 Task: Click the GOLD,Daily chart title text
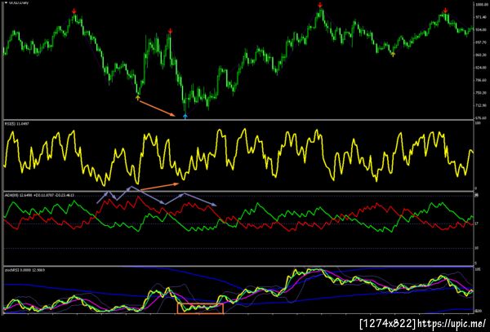click(x=19, y=2)
